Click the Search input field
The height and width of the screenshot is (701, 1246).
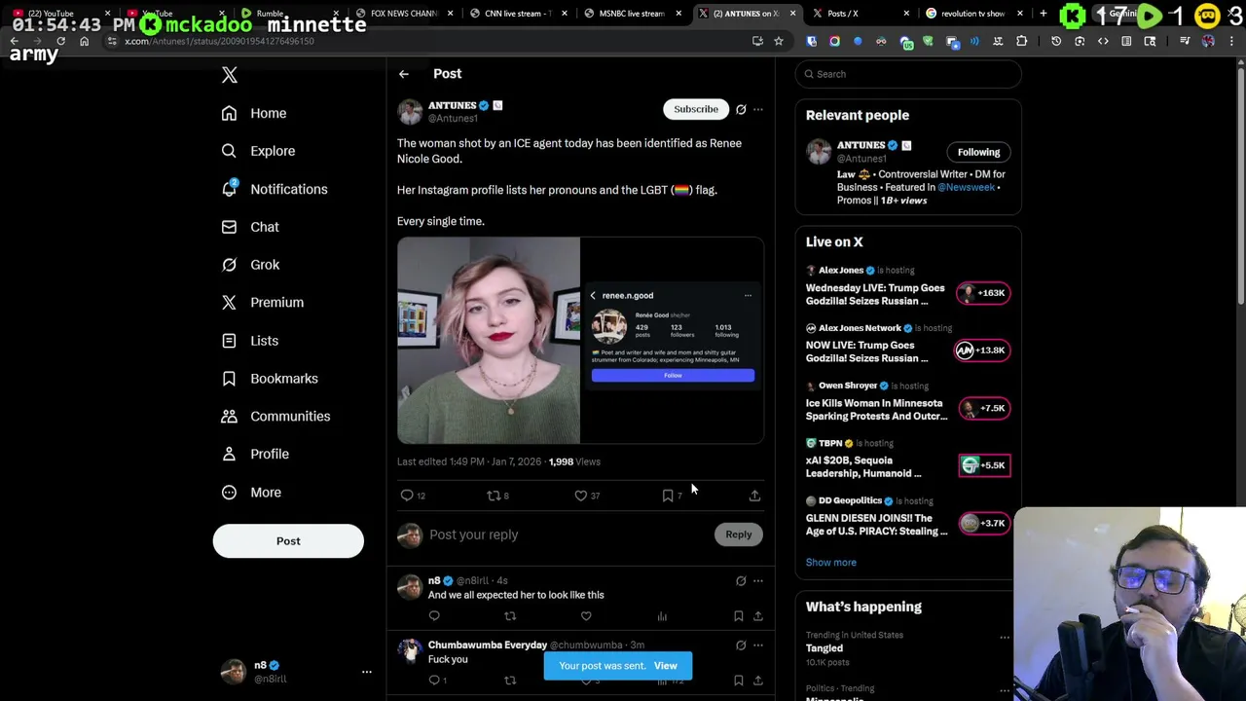[907, 74]
